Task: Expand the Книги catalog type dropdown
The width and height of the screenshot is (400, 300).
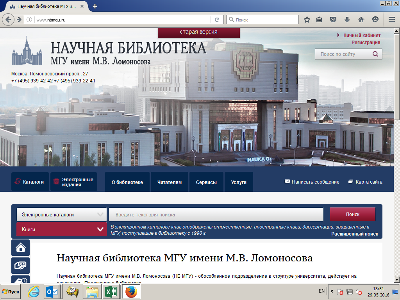Action: click(x=61, y=229)
